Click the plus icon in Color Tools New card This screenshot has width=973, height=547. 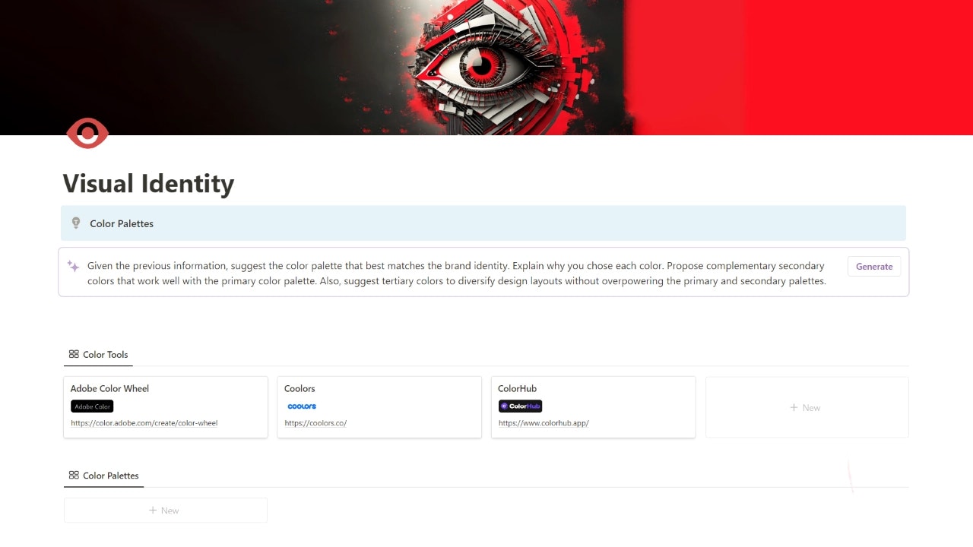(794, 408)
